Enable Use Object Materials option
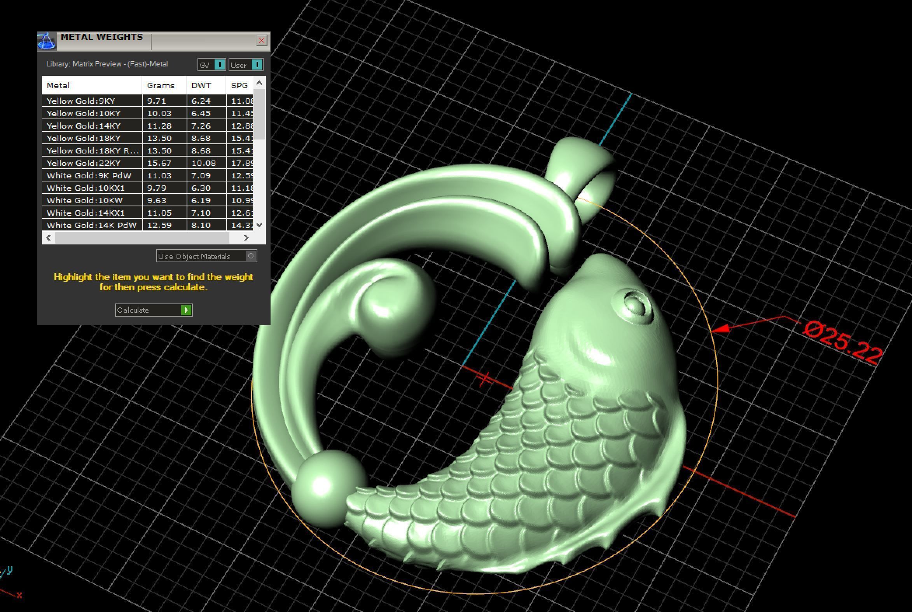The width and height of the screenshot is (912, 612). point(251,256)
